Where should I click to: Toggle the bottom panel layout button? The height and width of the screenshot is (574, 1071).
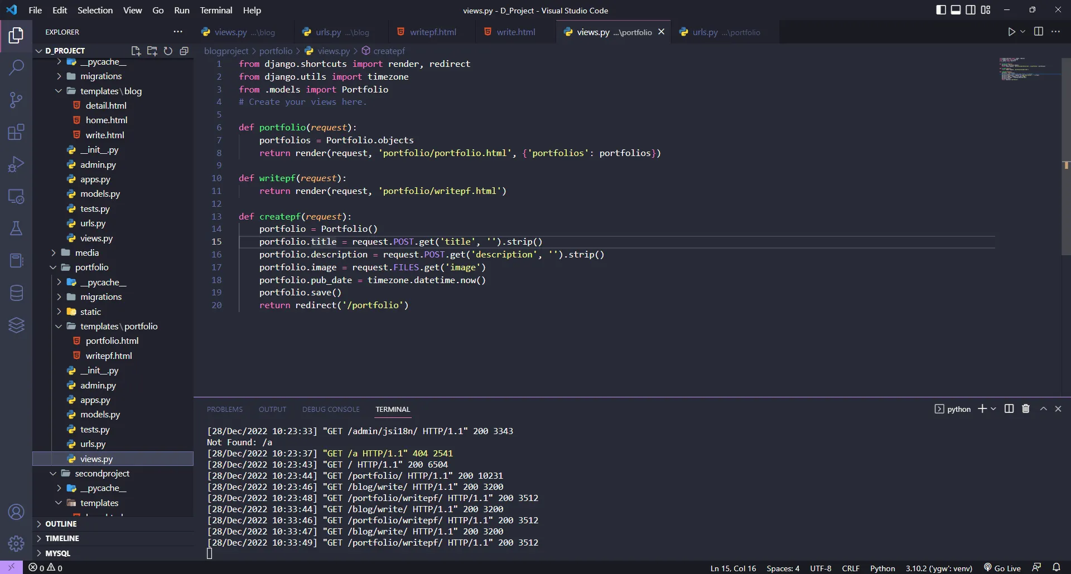(x=956, y=10)
